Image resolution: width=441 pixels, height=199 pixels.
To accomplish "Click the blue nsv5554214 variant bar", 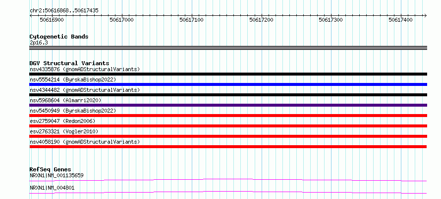I will pyautogui.click(x=228, y=84).
